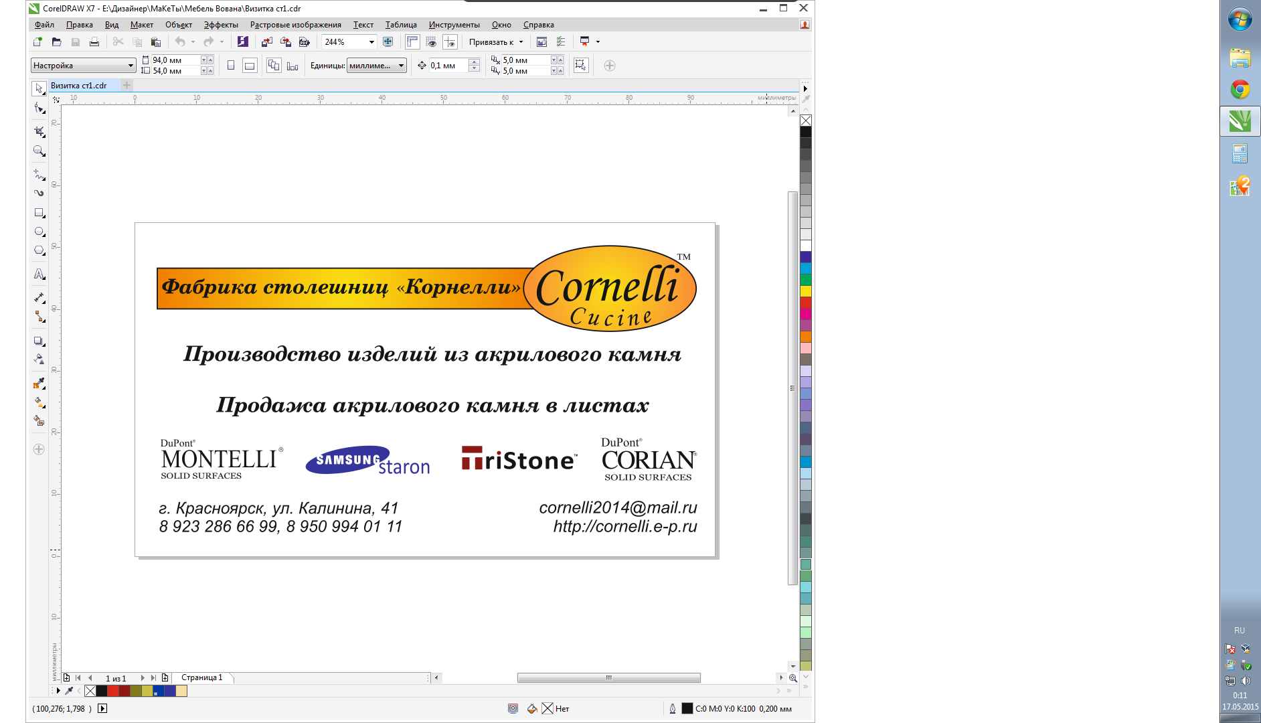Click the Print icon in toolbar
This screenshot has height=723, width=1261.
[x=94, y=42]
